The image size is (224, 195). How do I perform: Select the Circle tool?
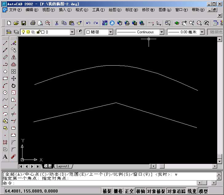coord(5,92)
